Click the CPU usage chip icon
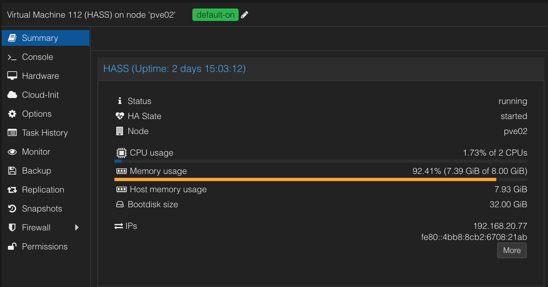Screen dimensions: 548x287 121,153
